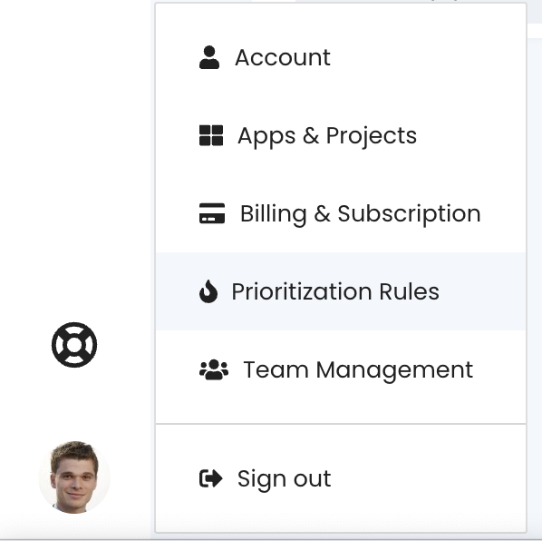Click the person icon beside Account
The width and height of the screenshot is (542, 541).
tap(209, 57)
